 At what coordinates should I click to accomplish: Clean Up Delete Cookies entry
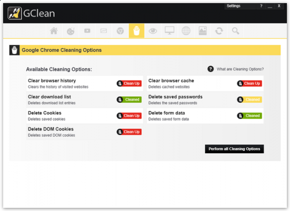coord(129,116)
